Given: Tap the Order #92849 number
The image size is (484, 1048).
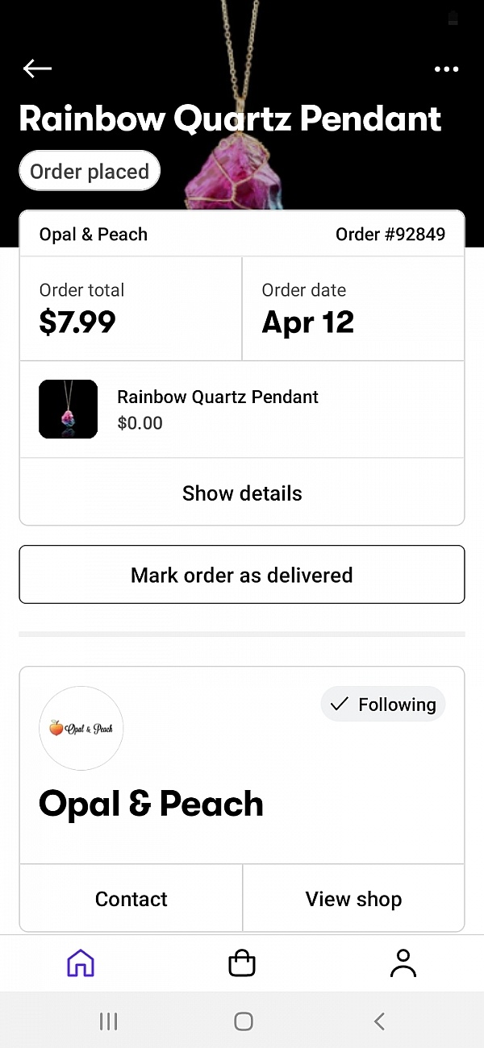Looking at the screenshot, I should [390, 235].
